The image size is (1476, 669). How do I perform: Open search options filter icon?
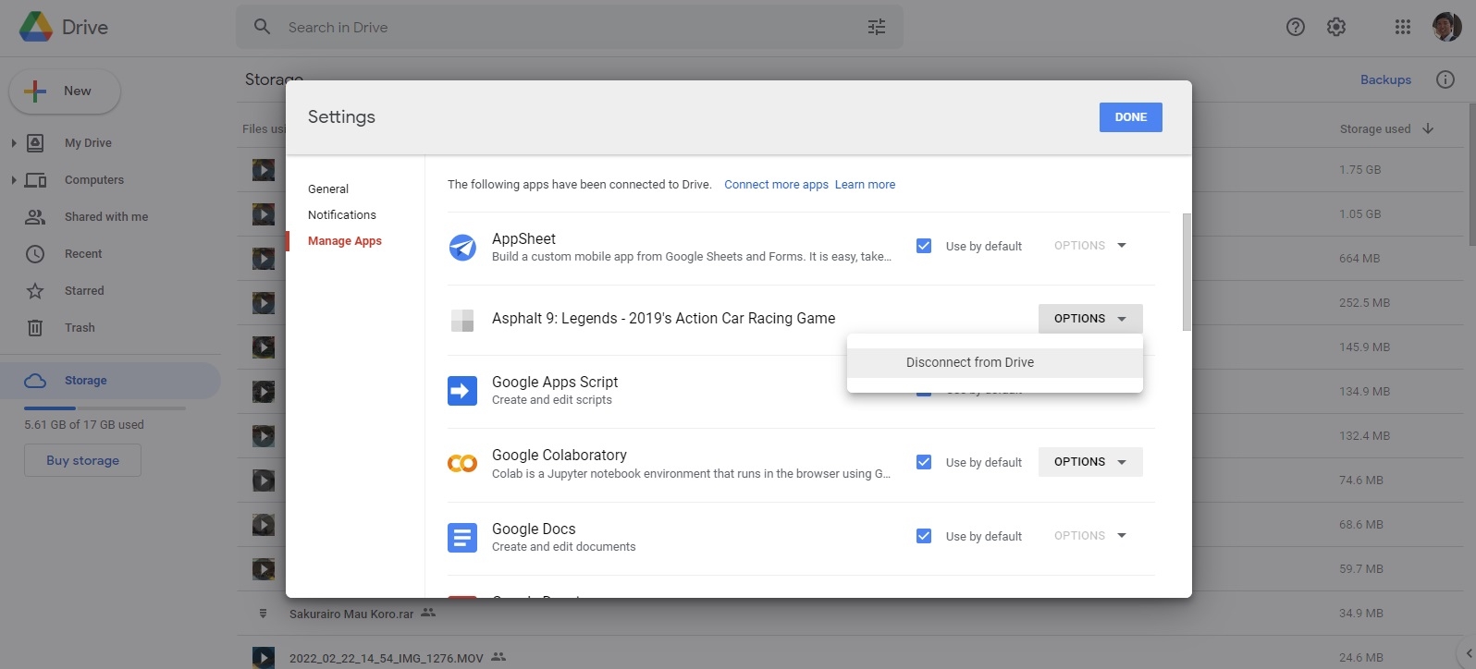point(877,27)
